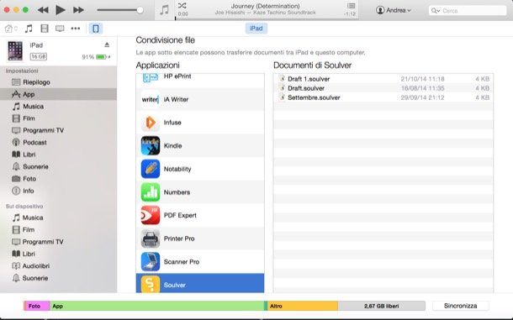Select HP ePrint in the applications list
Viewport: 513px width, 320px height.
tap(200, 81)
